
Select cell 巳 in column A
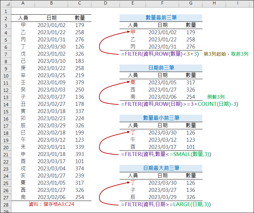click(23, 133)
